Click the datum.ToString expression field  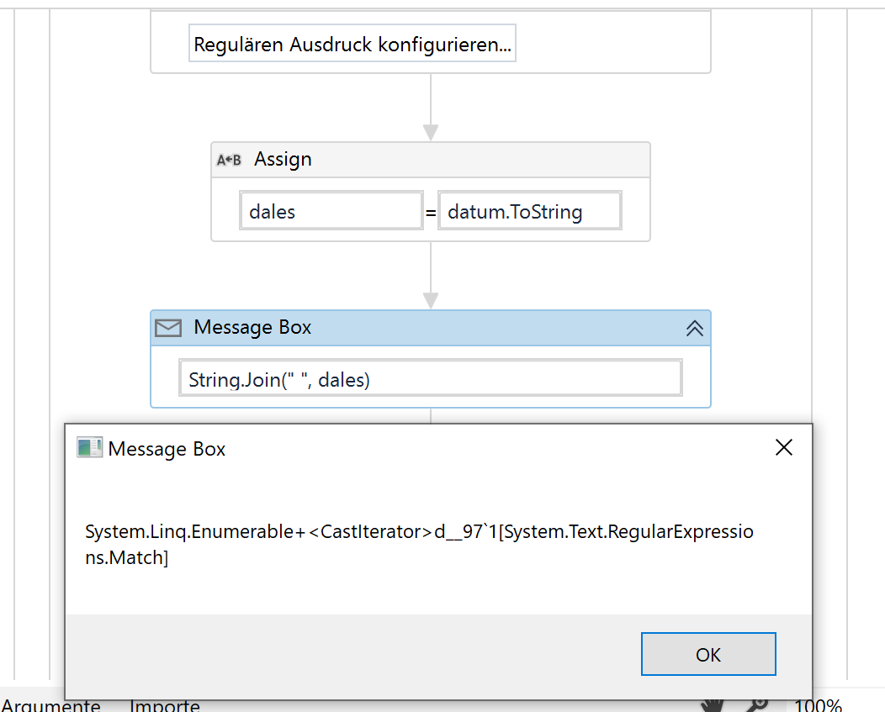[529, 210]
